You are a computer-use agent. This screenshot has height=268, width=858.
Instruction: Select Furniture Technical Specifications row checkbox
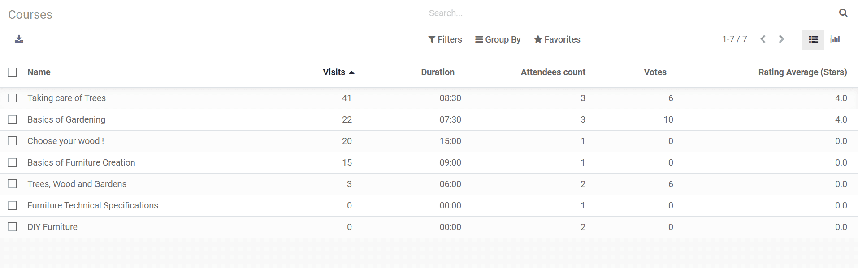[x=12, y=205]
